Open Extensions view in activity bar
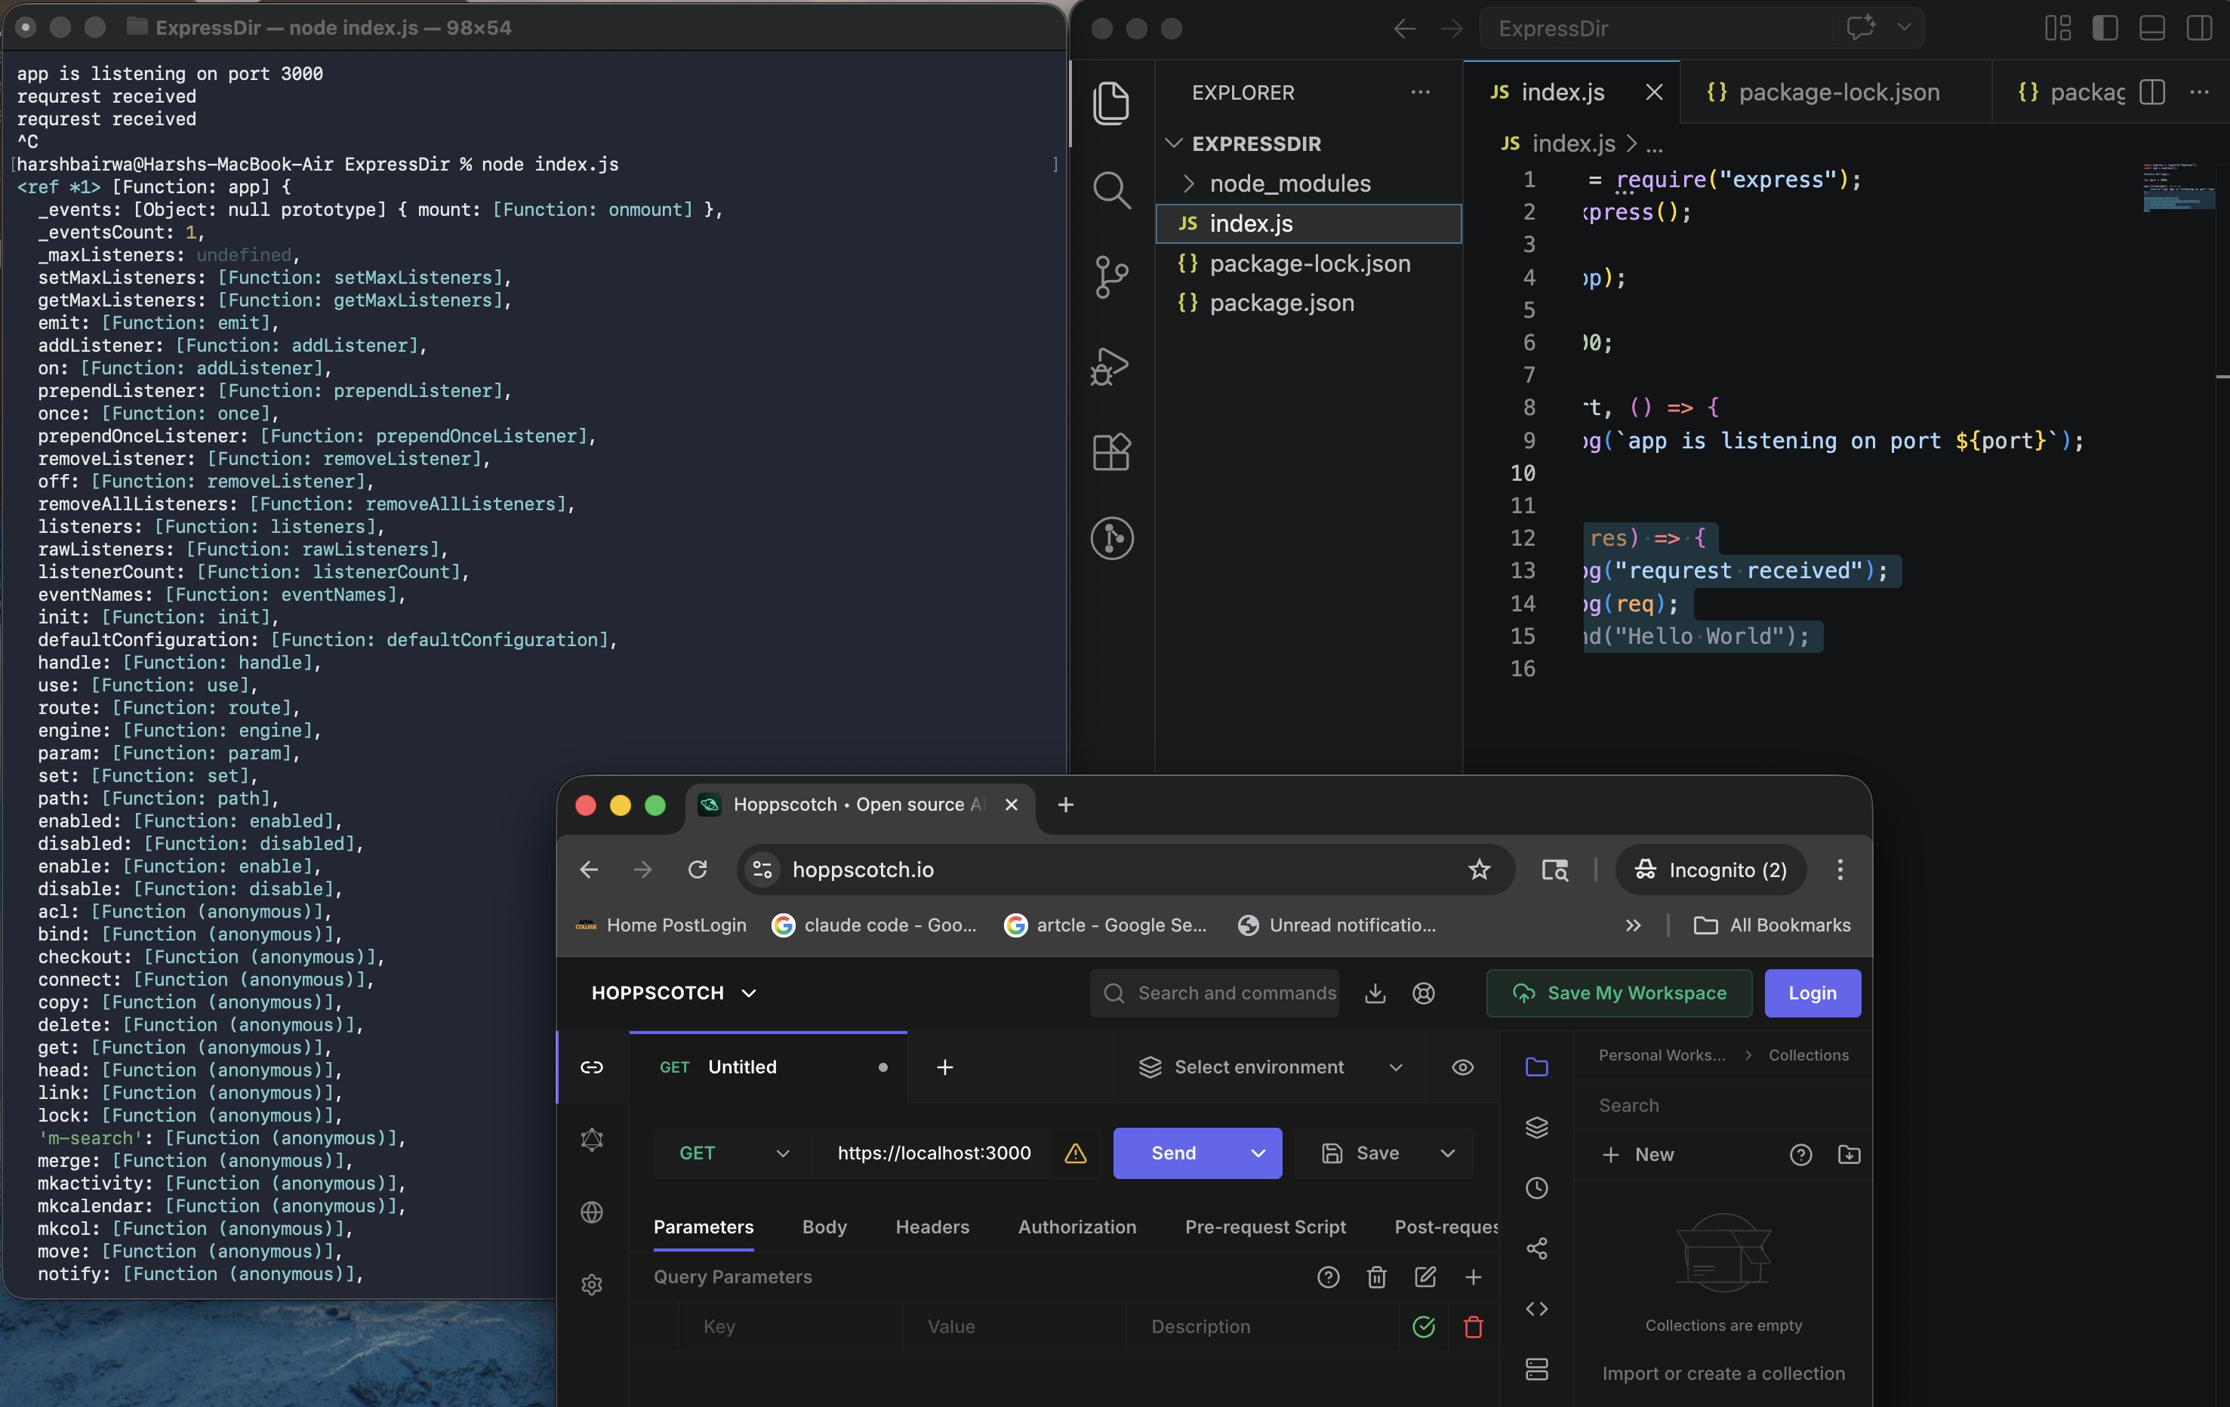Image resolution: width=2230 pixels, height=1407 pixels. pyautogui.click(x=1111, y=452)
